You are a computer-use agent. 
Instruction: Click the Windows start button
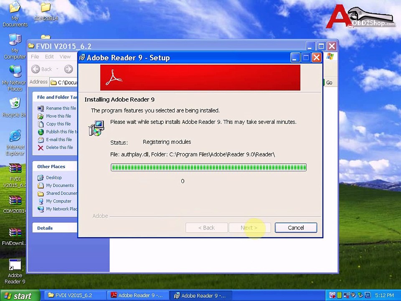coord(20,296)
